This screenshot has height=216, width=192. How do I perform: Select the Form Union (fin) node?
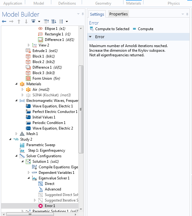(x=46, y=78)
